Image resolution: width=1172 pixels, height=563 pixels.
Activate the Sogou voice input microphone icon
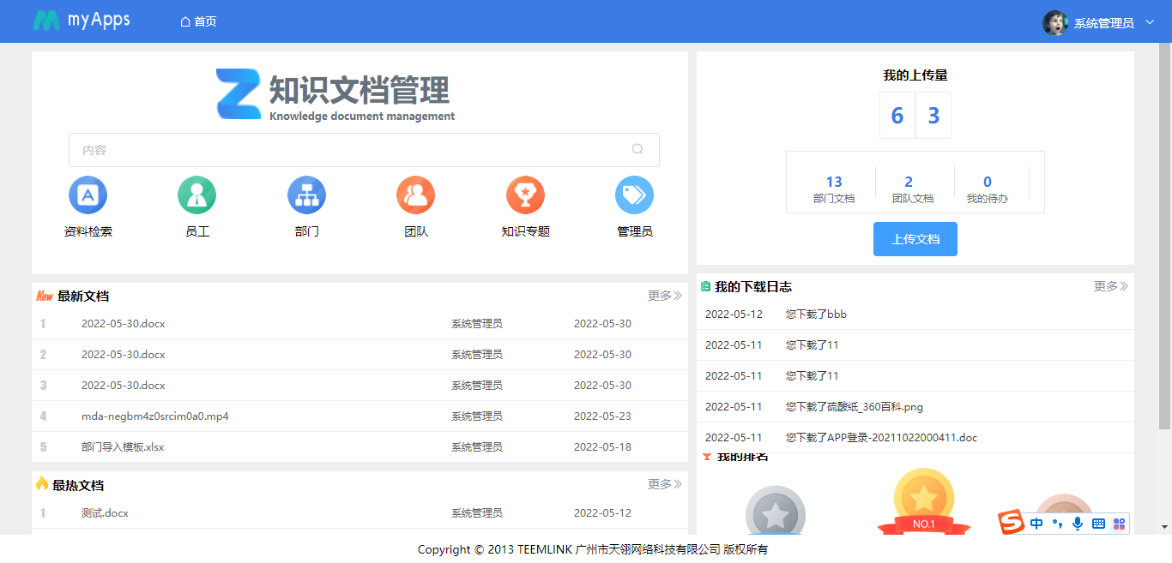click(1077, 522)
